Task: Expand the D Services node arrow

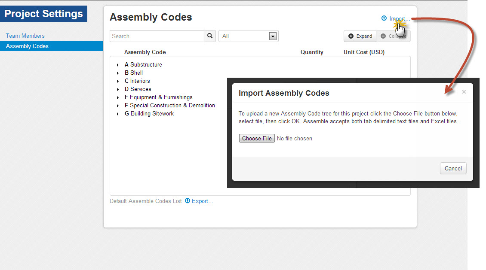Action: pyautogui.click(x=118, y=89)
